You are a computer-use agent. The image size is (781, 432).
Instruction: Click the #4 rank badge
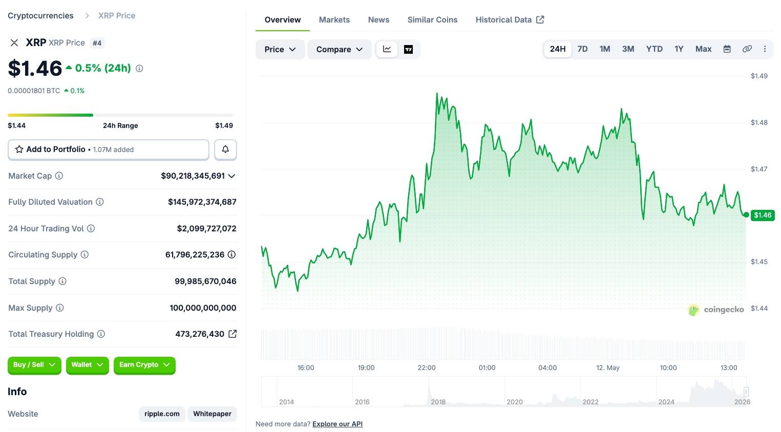[x=97, y=43]
